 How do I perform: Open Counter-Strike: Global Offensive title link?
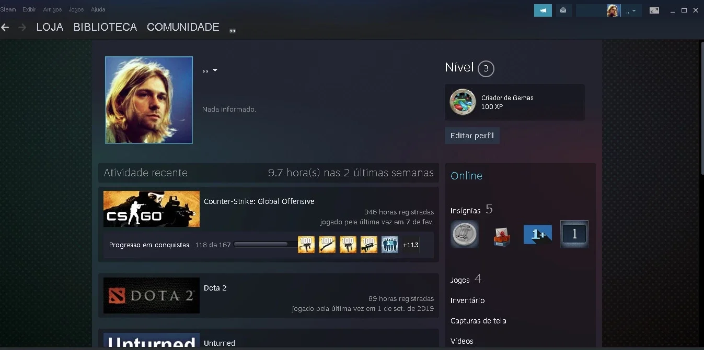click(259, 201)
